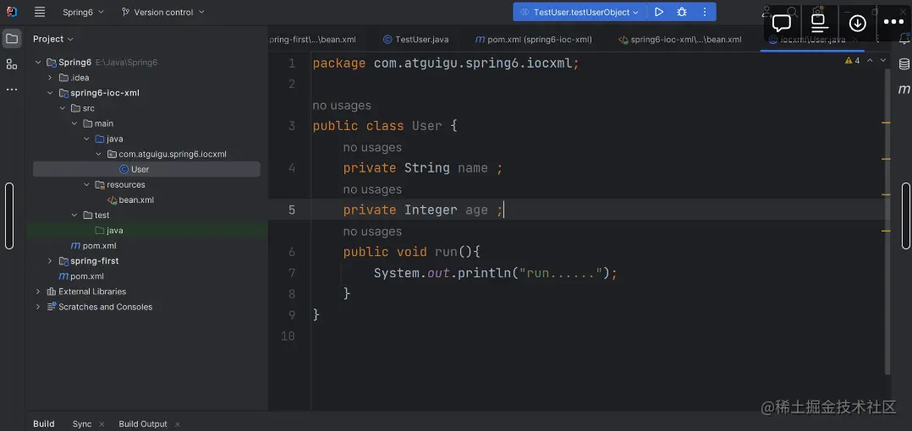Expand the .idea folder
Image resolution: width=912 pixels, height=431 pixels.
click(51, 78)
